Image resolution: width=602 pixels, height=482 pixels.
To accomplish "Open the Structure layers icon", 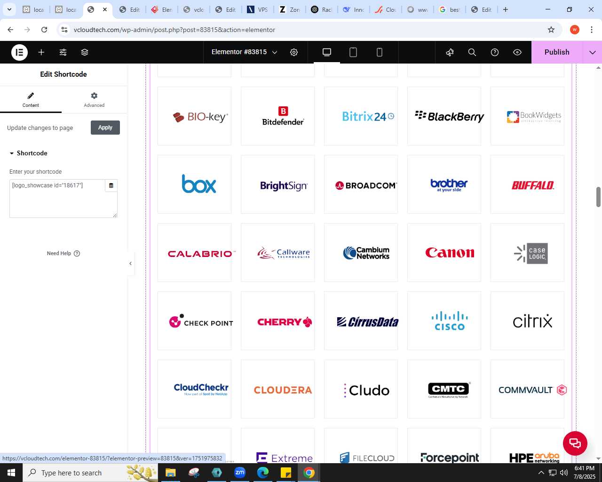I will pyautogui.click(x=85, y=52).
